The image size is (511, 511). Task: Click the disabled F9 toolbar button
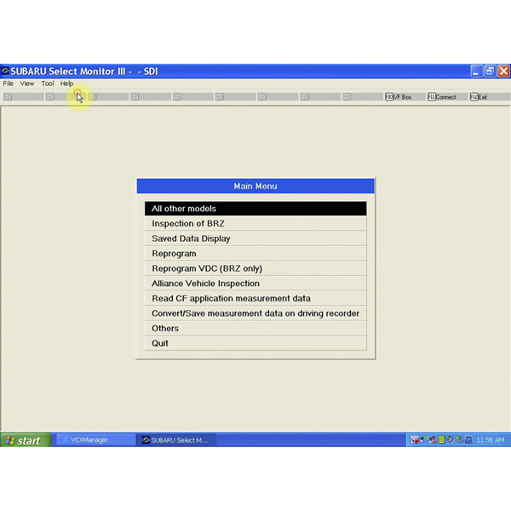[362, 97]
